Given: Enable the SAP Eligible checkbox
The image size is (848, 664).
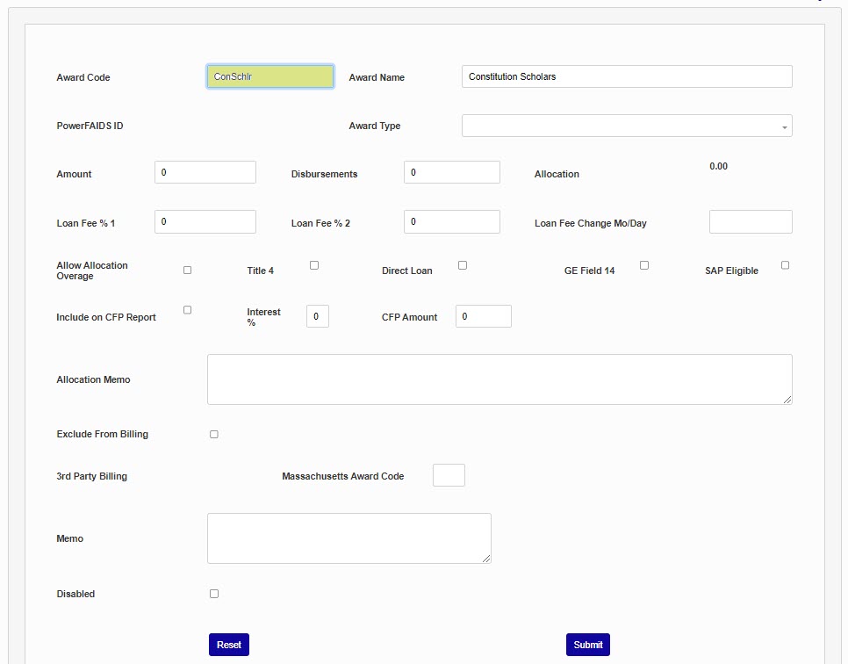Looking at the screenshot, I should [x=785, y=265].
